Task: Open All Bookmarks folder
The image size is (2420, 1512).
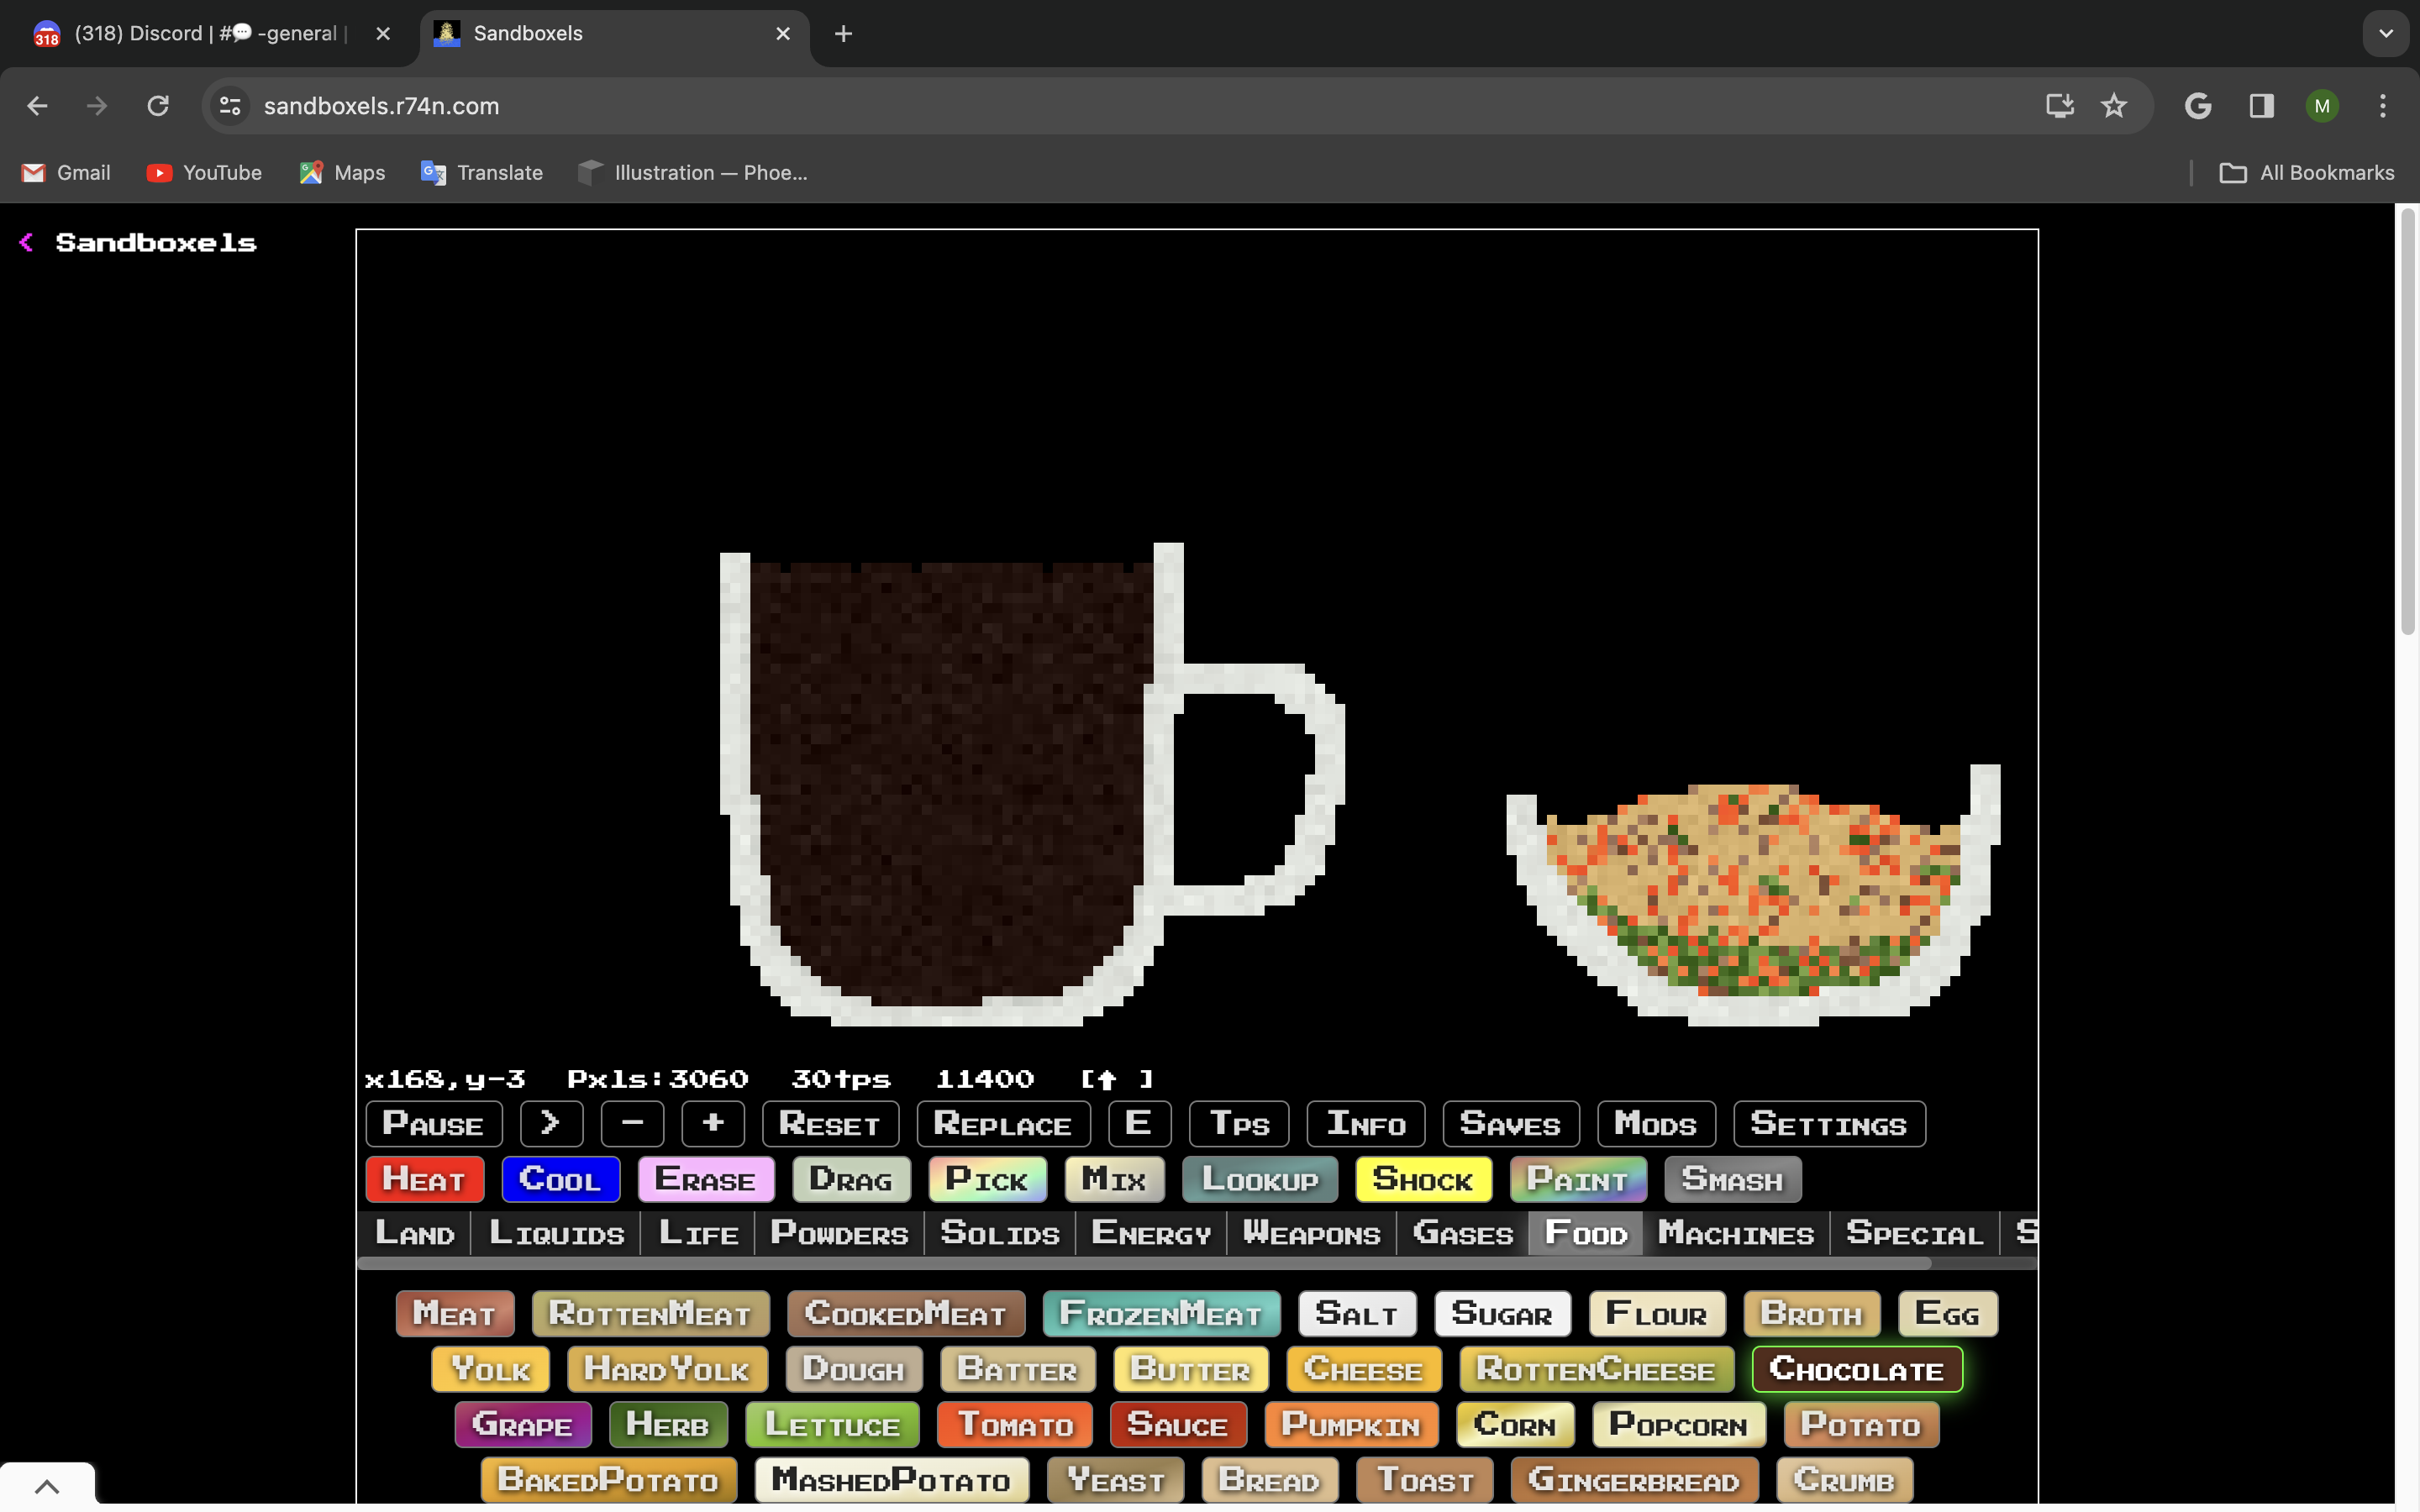Action: tap(2307, 173)
